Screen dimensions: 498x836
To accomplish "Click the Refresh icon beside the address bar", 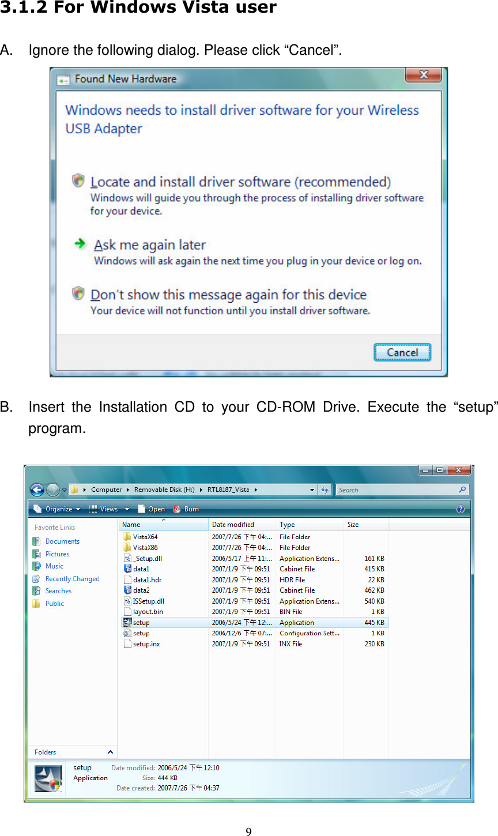I will coord(325,489).
